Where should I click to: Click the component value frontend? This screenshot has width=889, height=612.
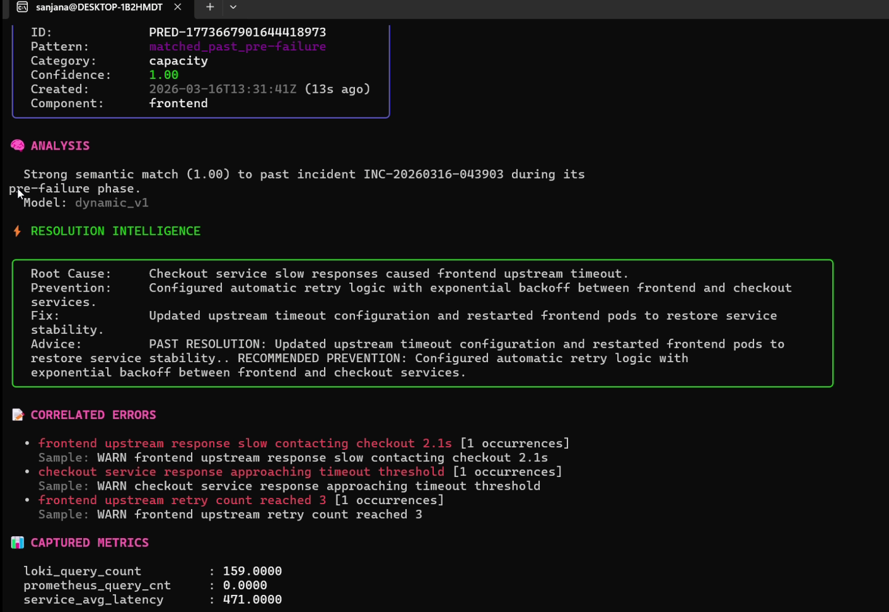178,103
